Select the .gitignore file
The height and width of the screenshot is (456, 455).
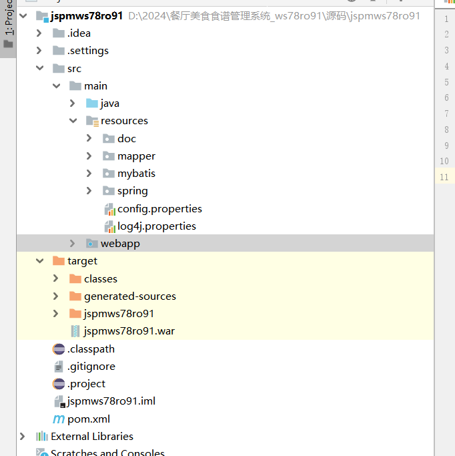(91, 367)
